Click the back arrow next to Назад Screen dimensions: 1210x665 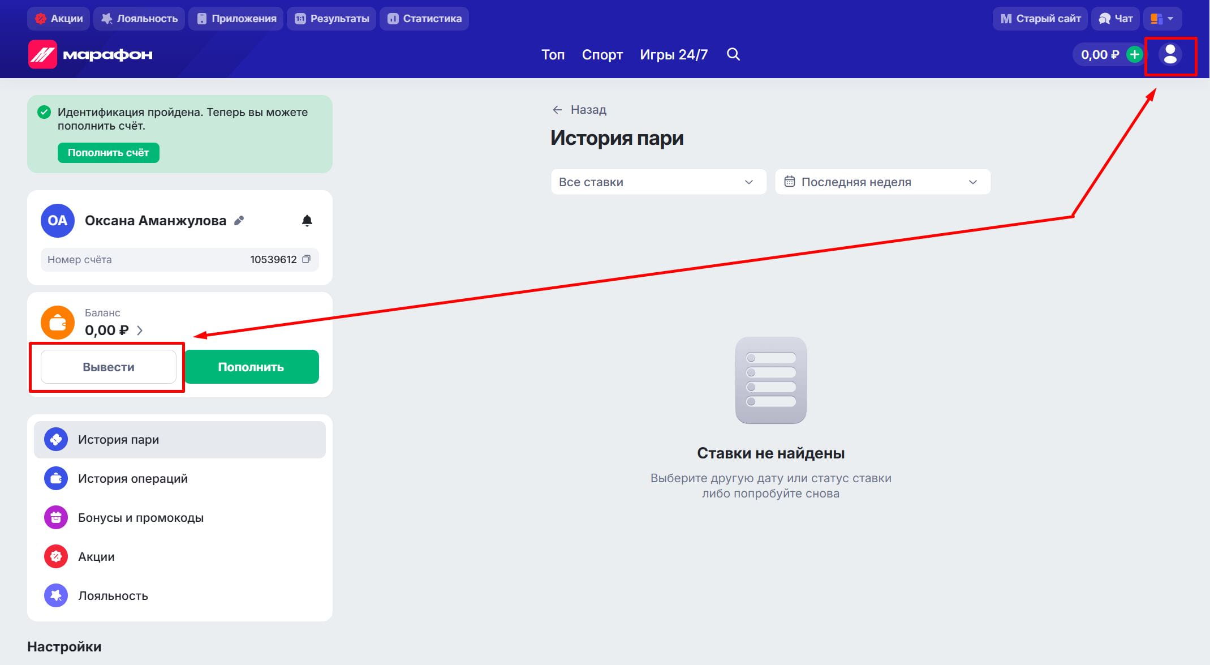point(557,110)
